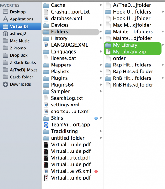This screenshot has width=165, height=189.
Task: Click the Hook U...folders disclosure arrow
Action: coord(163,12)
